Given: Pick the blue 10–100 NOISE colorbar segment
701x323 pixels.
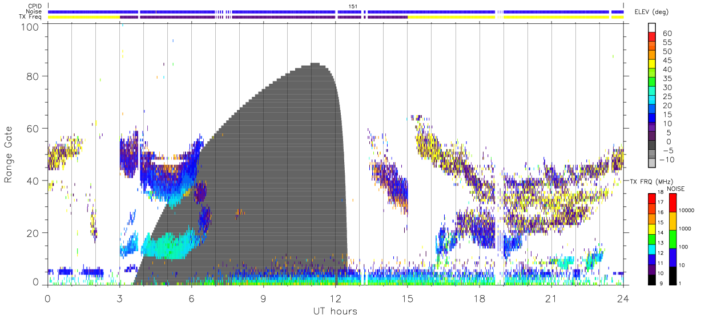Looking at the screenshot, I should pyautogui.click(x=672, y=257).
